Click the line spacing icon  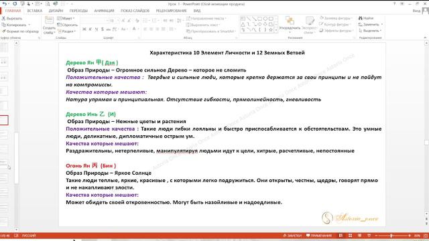point(179,21)
